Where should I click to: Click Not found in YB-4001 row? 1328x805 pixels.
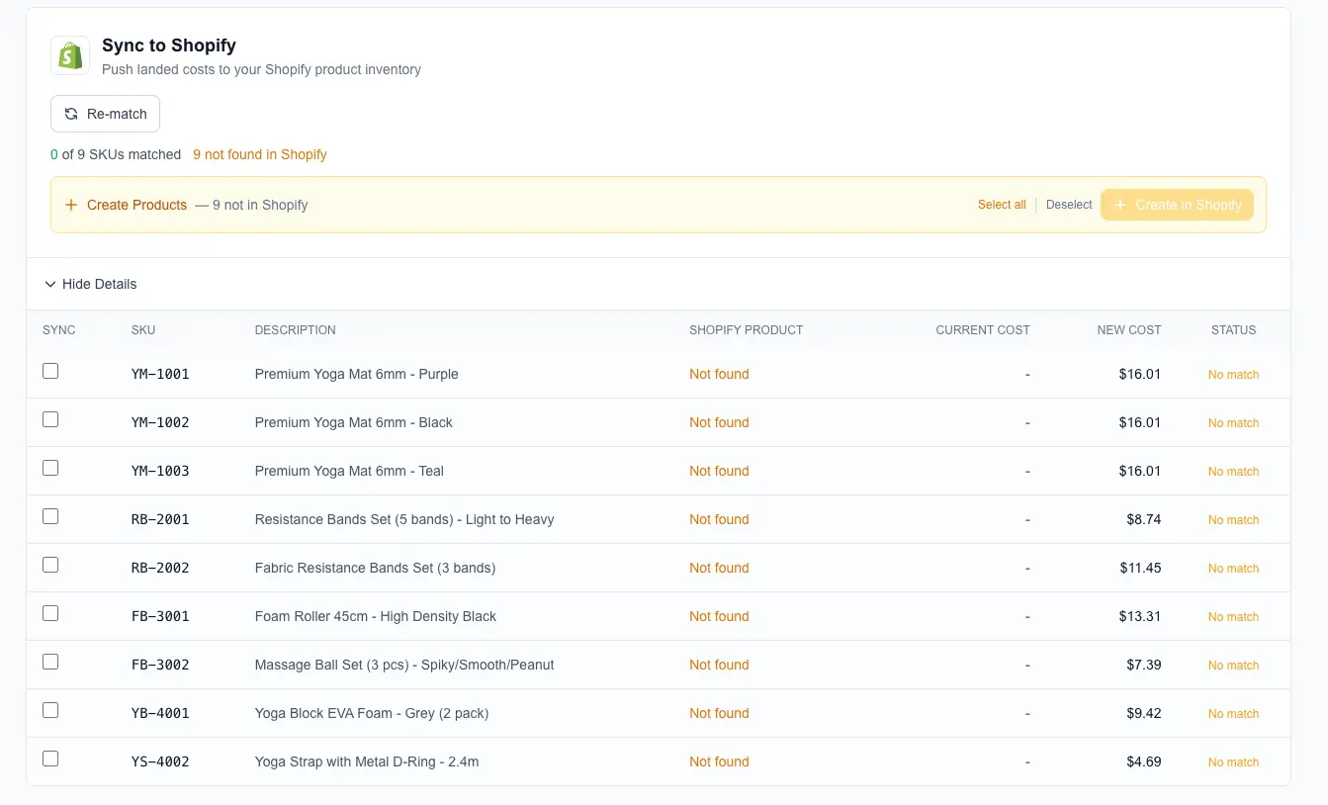(719, 714)
